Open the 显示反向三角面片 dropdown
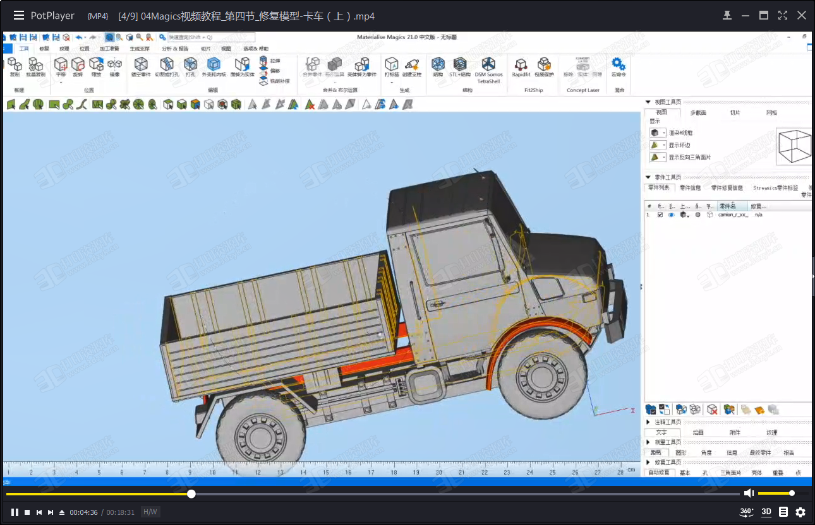This screenshot has height=525, width=815. click(x=664, y=157)
